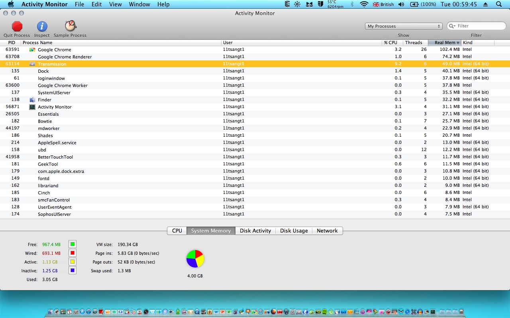Click the yellow Active memory color swatch
The image size is (510, 318).
point(73,262)
